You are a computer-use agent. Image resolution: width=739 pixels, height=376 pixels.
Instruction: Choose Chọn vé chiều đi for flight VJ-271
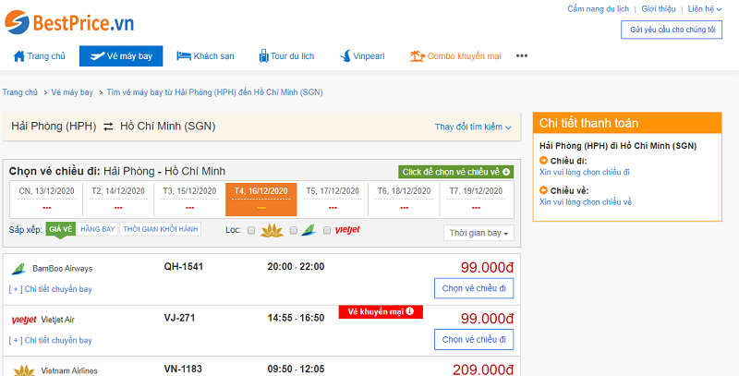[x=474, y=339]
